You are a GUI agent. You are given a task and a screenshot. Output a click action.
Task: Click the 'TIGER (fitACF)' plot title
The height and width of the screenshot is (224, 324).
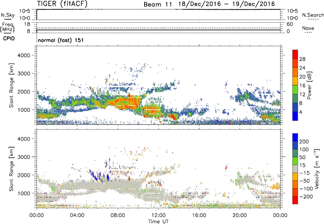tap(62, 4)
